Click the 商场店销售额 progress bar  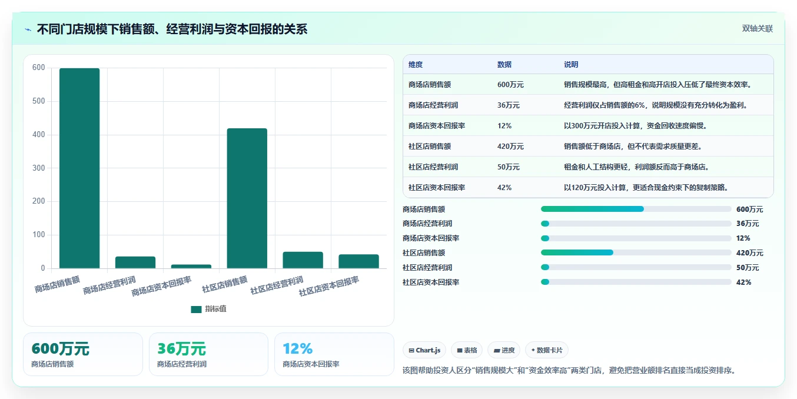pos(636,209)
